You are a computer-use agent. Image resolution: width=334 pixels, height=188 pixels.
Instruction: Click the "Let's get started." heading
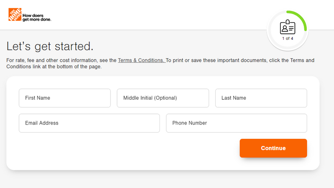[50, 46]
